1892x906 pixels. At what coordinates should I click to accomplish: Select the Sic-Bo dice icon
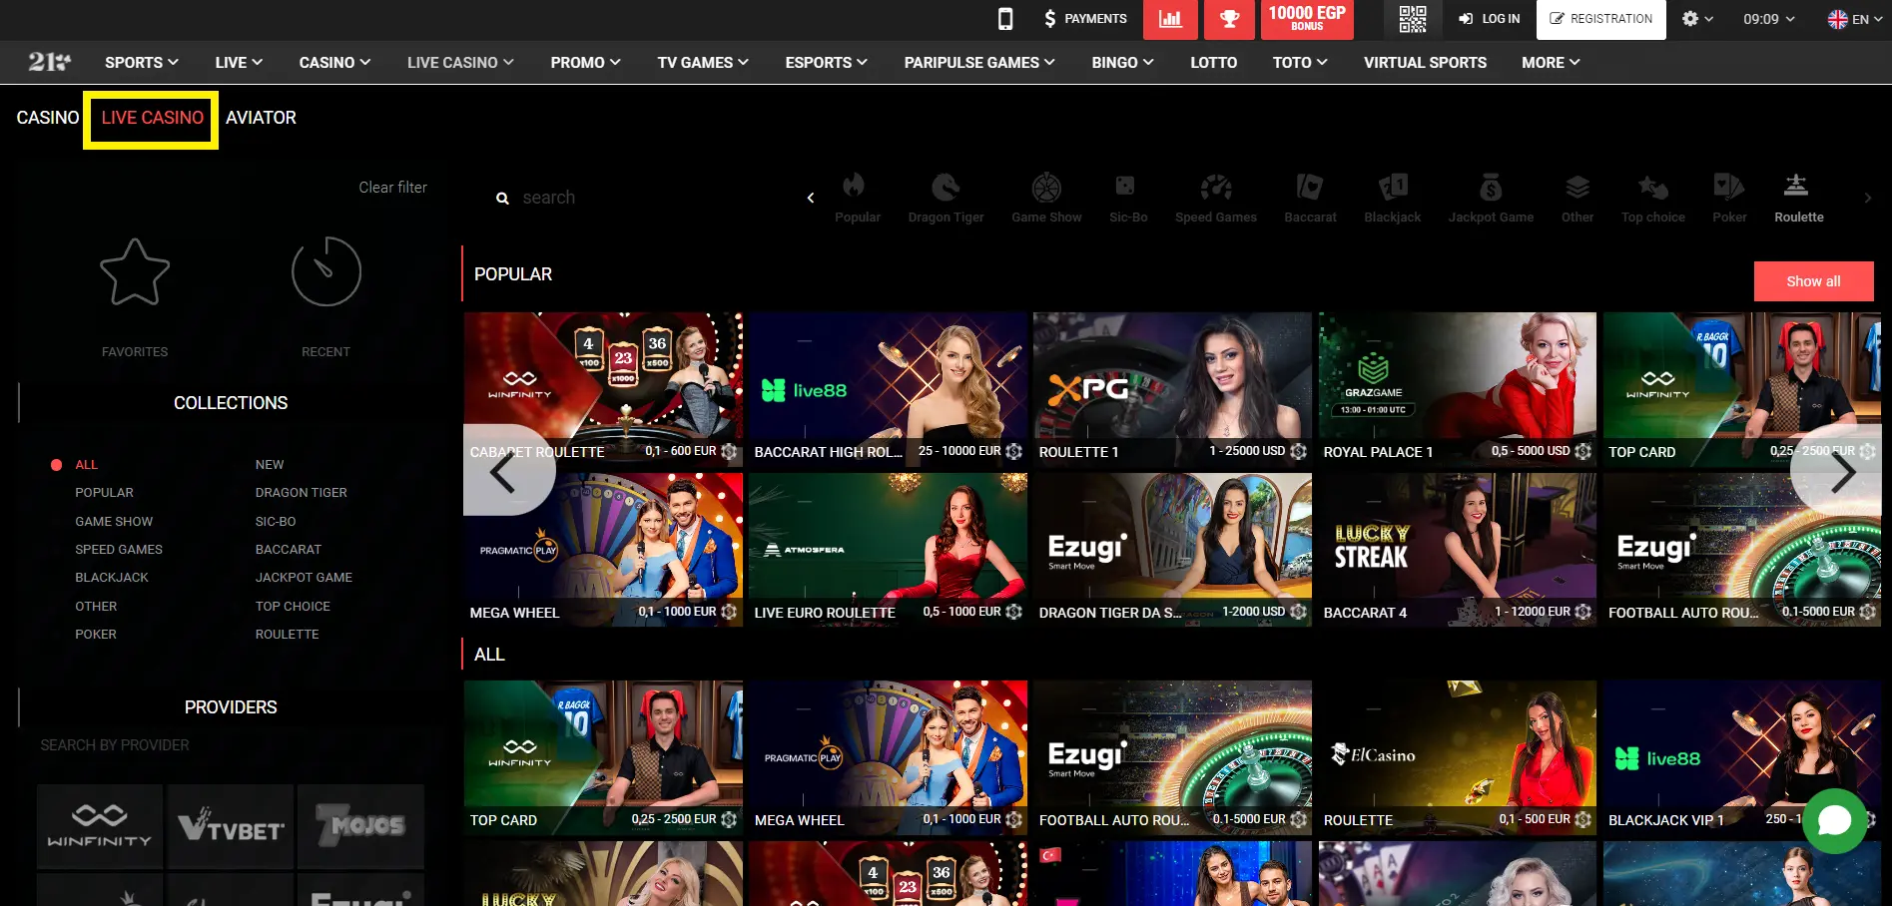(x=1126, y=195)
